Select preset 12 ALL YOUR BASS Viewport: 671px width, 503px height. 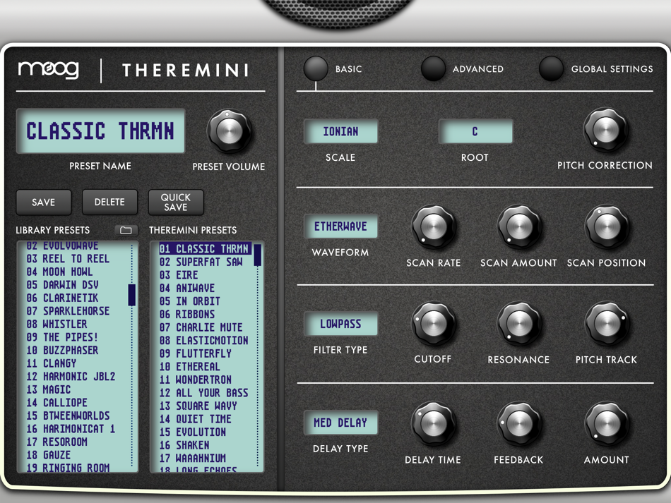click(x=203, y=393)
